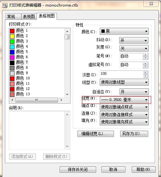Select the yellow 颜色 2 plot style
The height and width of the screenshot is (177, 161).
(19, 36)
